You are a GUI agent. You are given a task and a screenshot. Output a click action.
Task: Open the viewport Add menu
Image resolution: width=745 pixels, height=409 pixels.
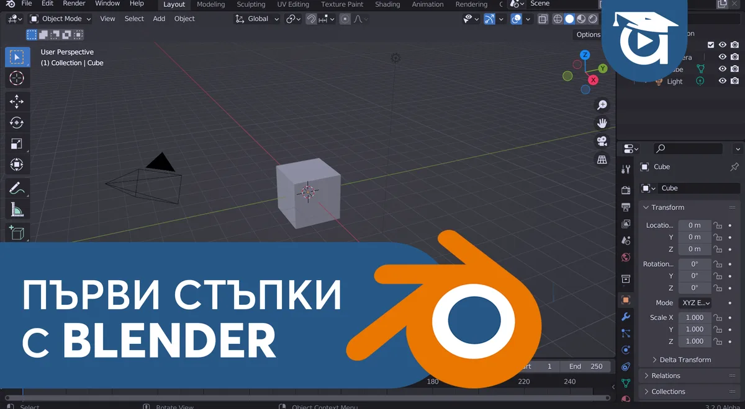coord(159,19)
